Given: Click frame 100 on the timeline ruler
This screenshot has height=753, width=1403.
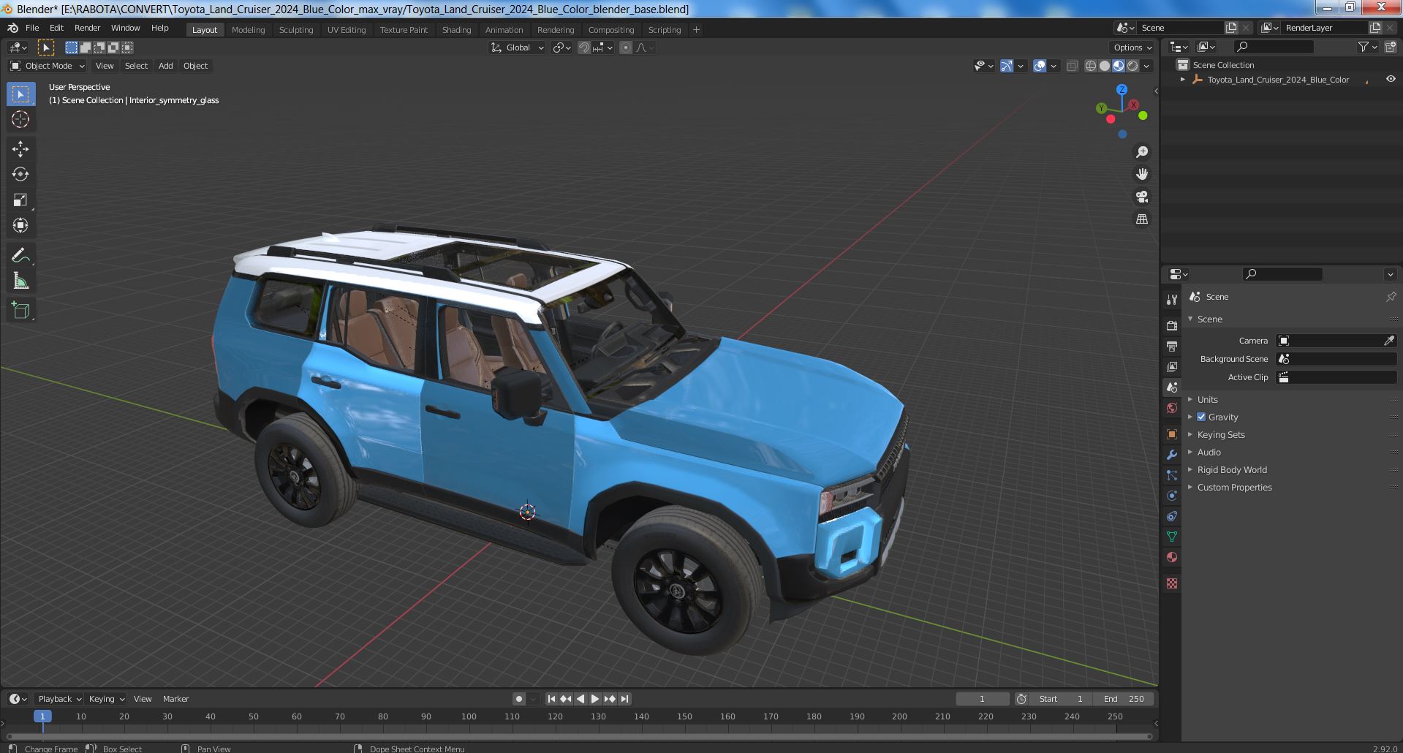Looking at the screenshot, I should 469,716.
